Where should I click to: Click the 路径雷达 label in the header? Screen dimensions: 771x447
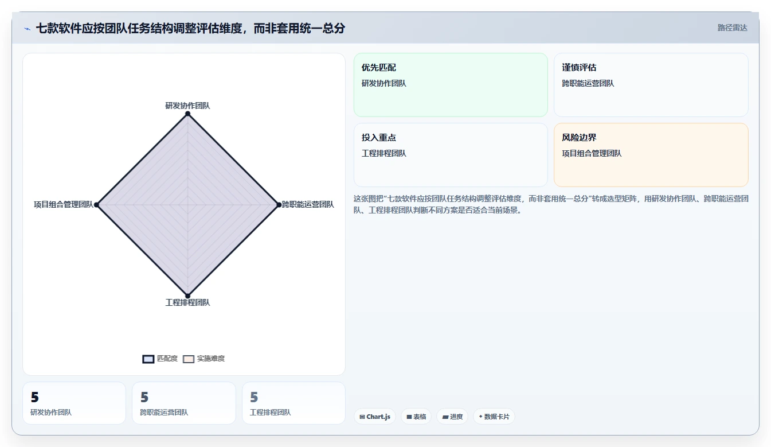pyautogui.click(x=732, y=28)
